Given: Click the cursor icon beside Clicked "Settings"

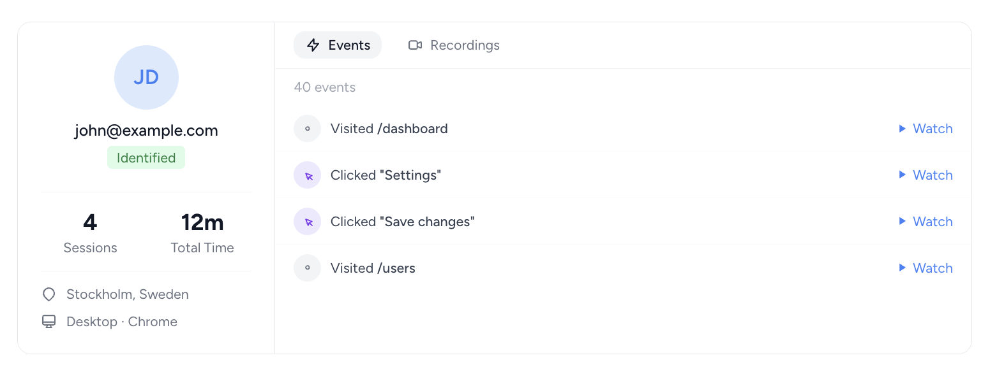Looking at the screenshot, I should [307, 175].
